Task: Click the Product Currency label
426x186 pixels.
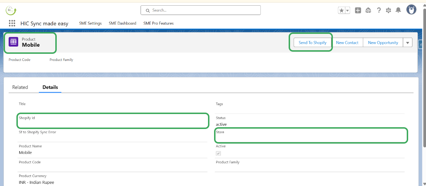Action: [32, 176]
